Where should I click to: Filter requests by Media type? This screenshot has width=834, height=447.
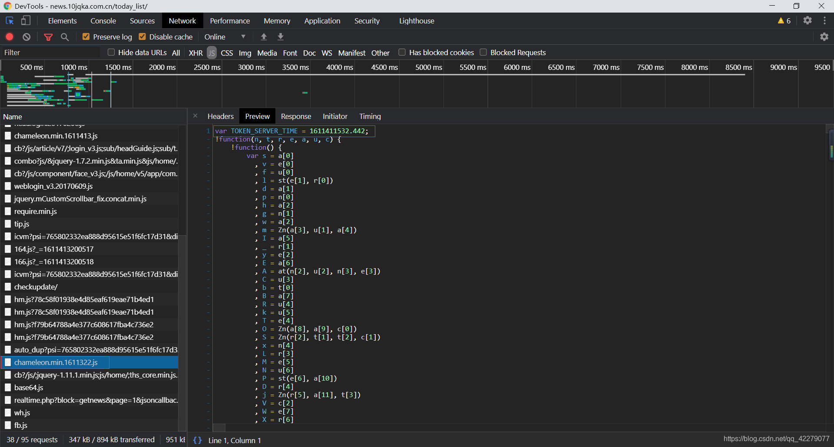pos(267,53)
